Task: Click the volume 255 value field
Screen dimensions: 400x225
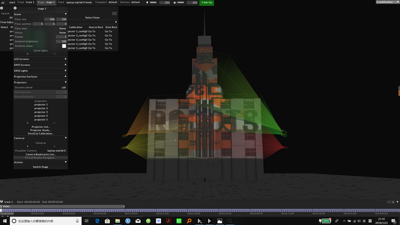Action: coord(192,3)
